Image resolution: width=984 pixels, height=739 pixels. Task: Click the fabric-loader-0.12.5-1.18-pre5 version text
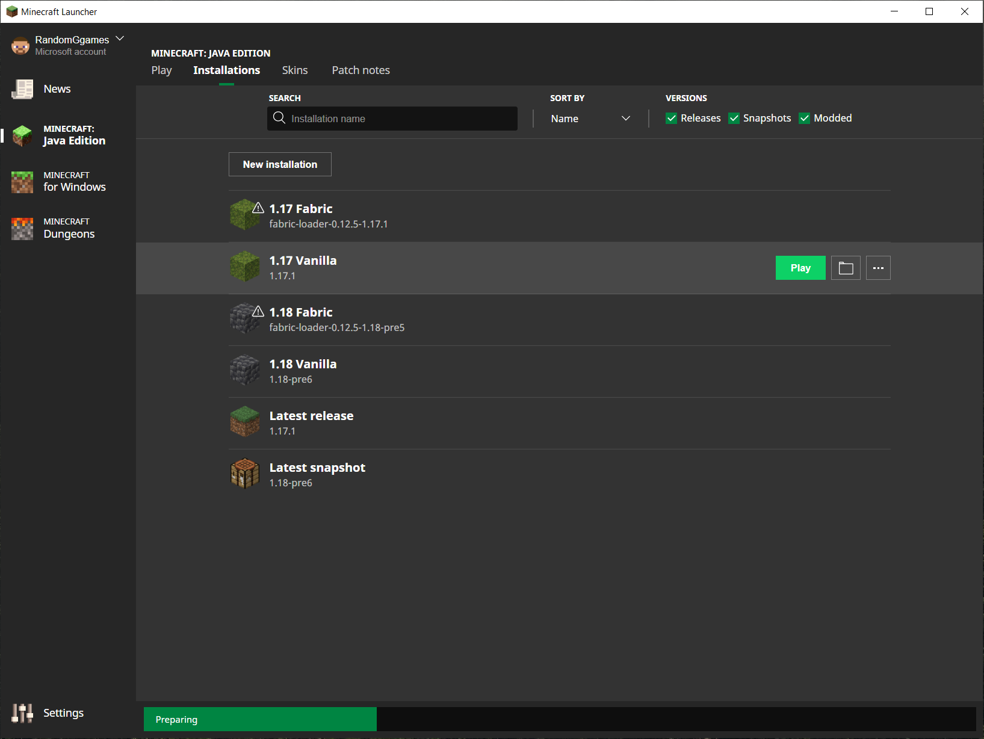337,327
